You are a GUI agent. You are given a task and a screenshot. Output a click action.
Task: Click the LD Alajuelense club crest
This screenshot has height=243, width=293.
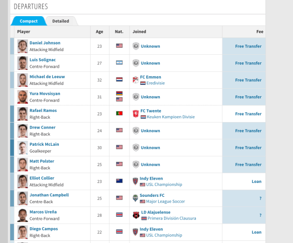[x=136, y=215]
